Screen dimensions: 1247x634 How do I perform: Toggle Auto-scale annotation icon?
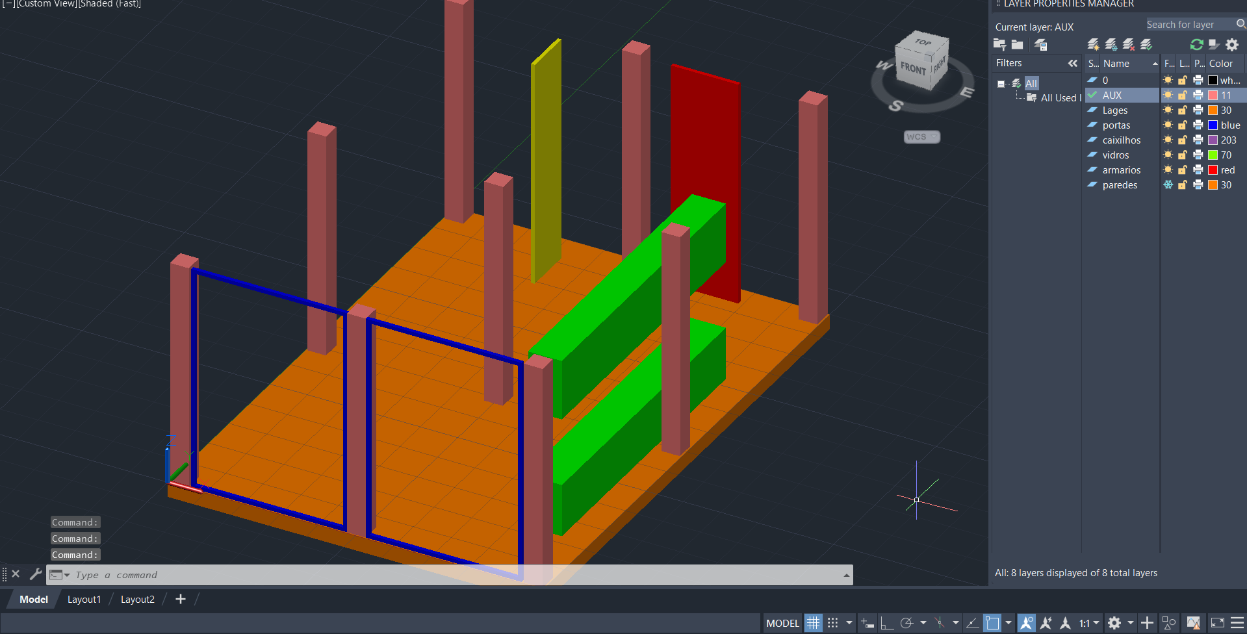click(x=1046, y=623)
